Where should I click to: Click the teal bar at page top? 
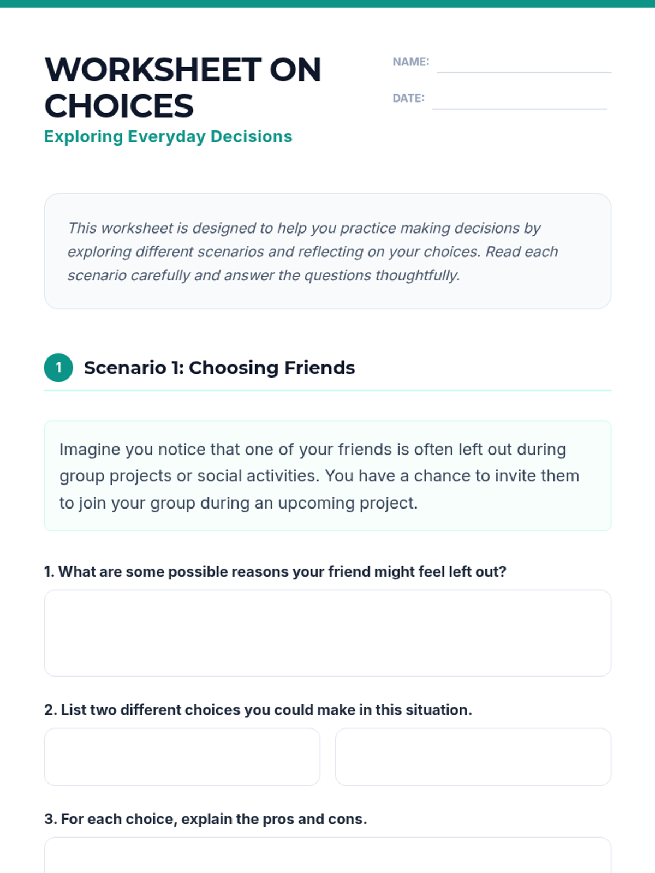(x=327, y=3)
